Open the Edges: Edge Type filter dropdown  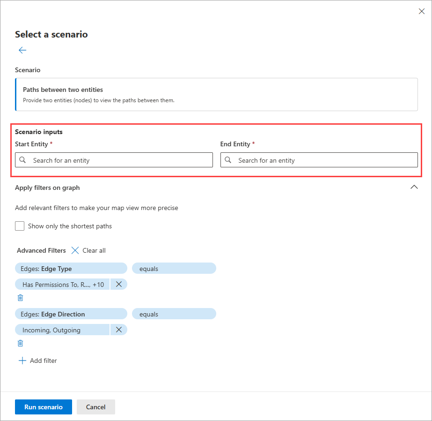click(71, 269)
